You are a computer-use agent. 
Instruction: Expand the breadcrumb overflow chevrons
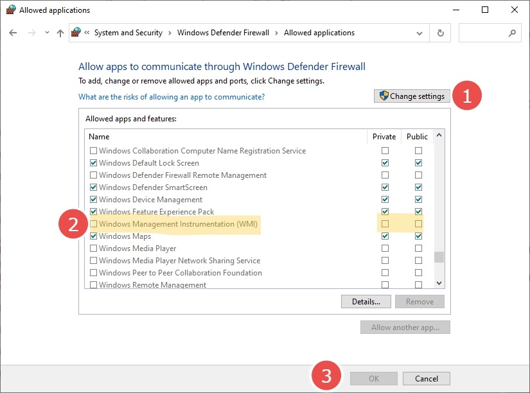click(87, 33)
